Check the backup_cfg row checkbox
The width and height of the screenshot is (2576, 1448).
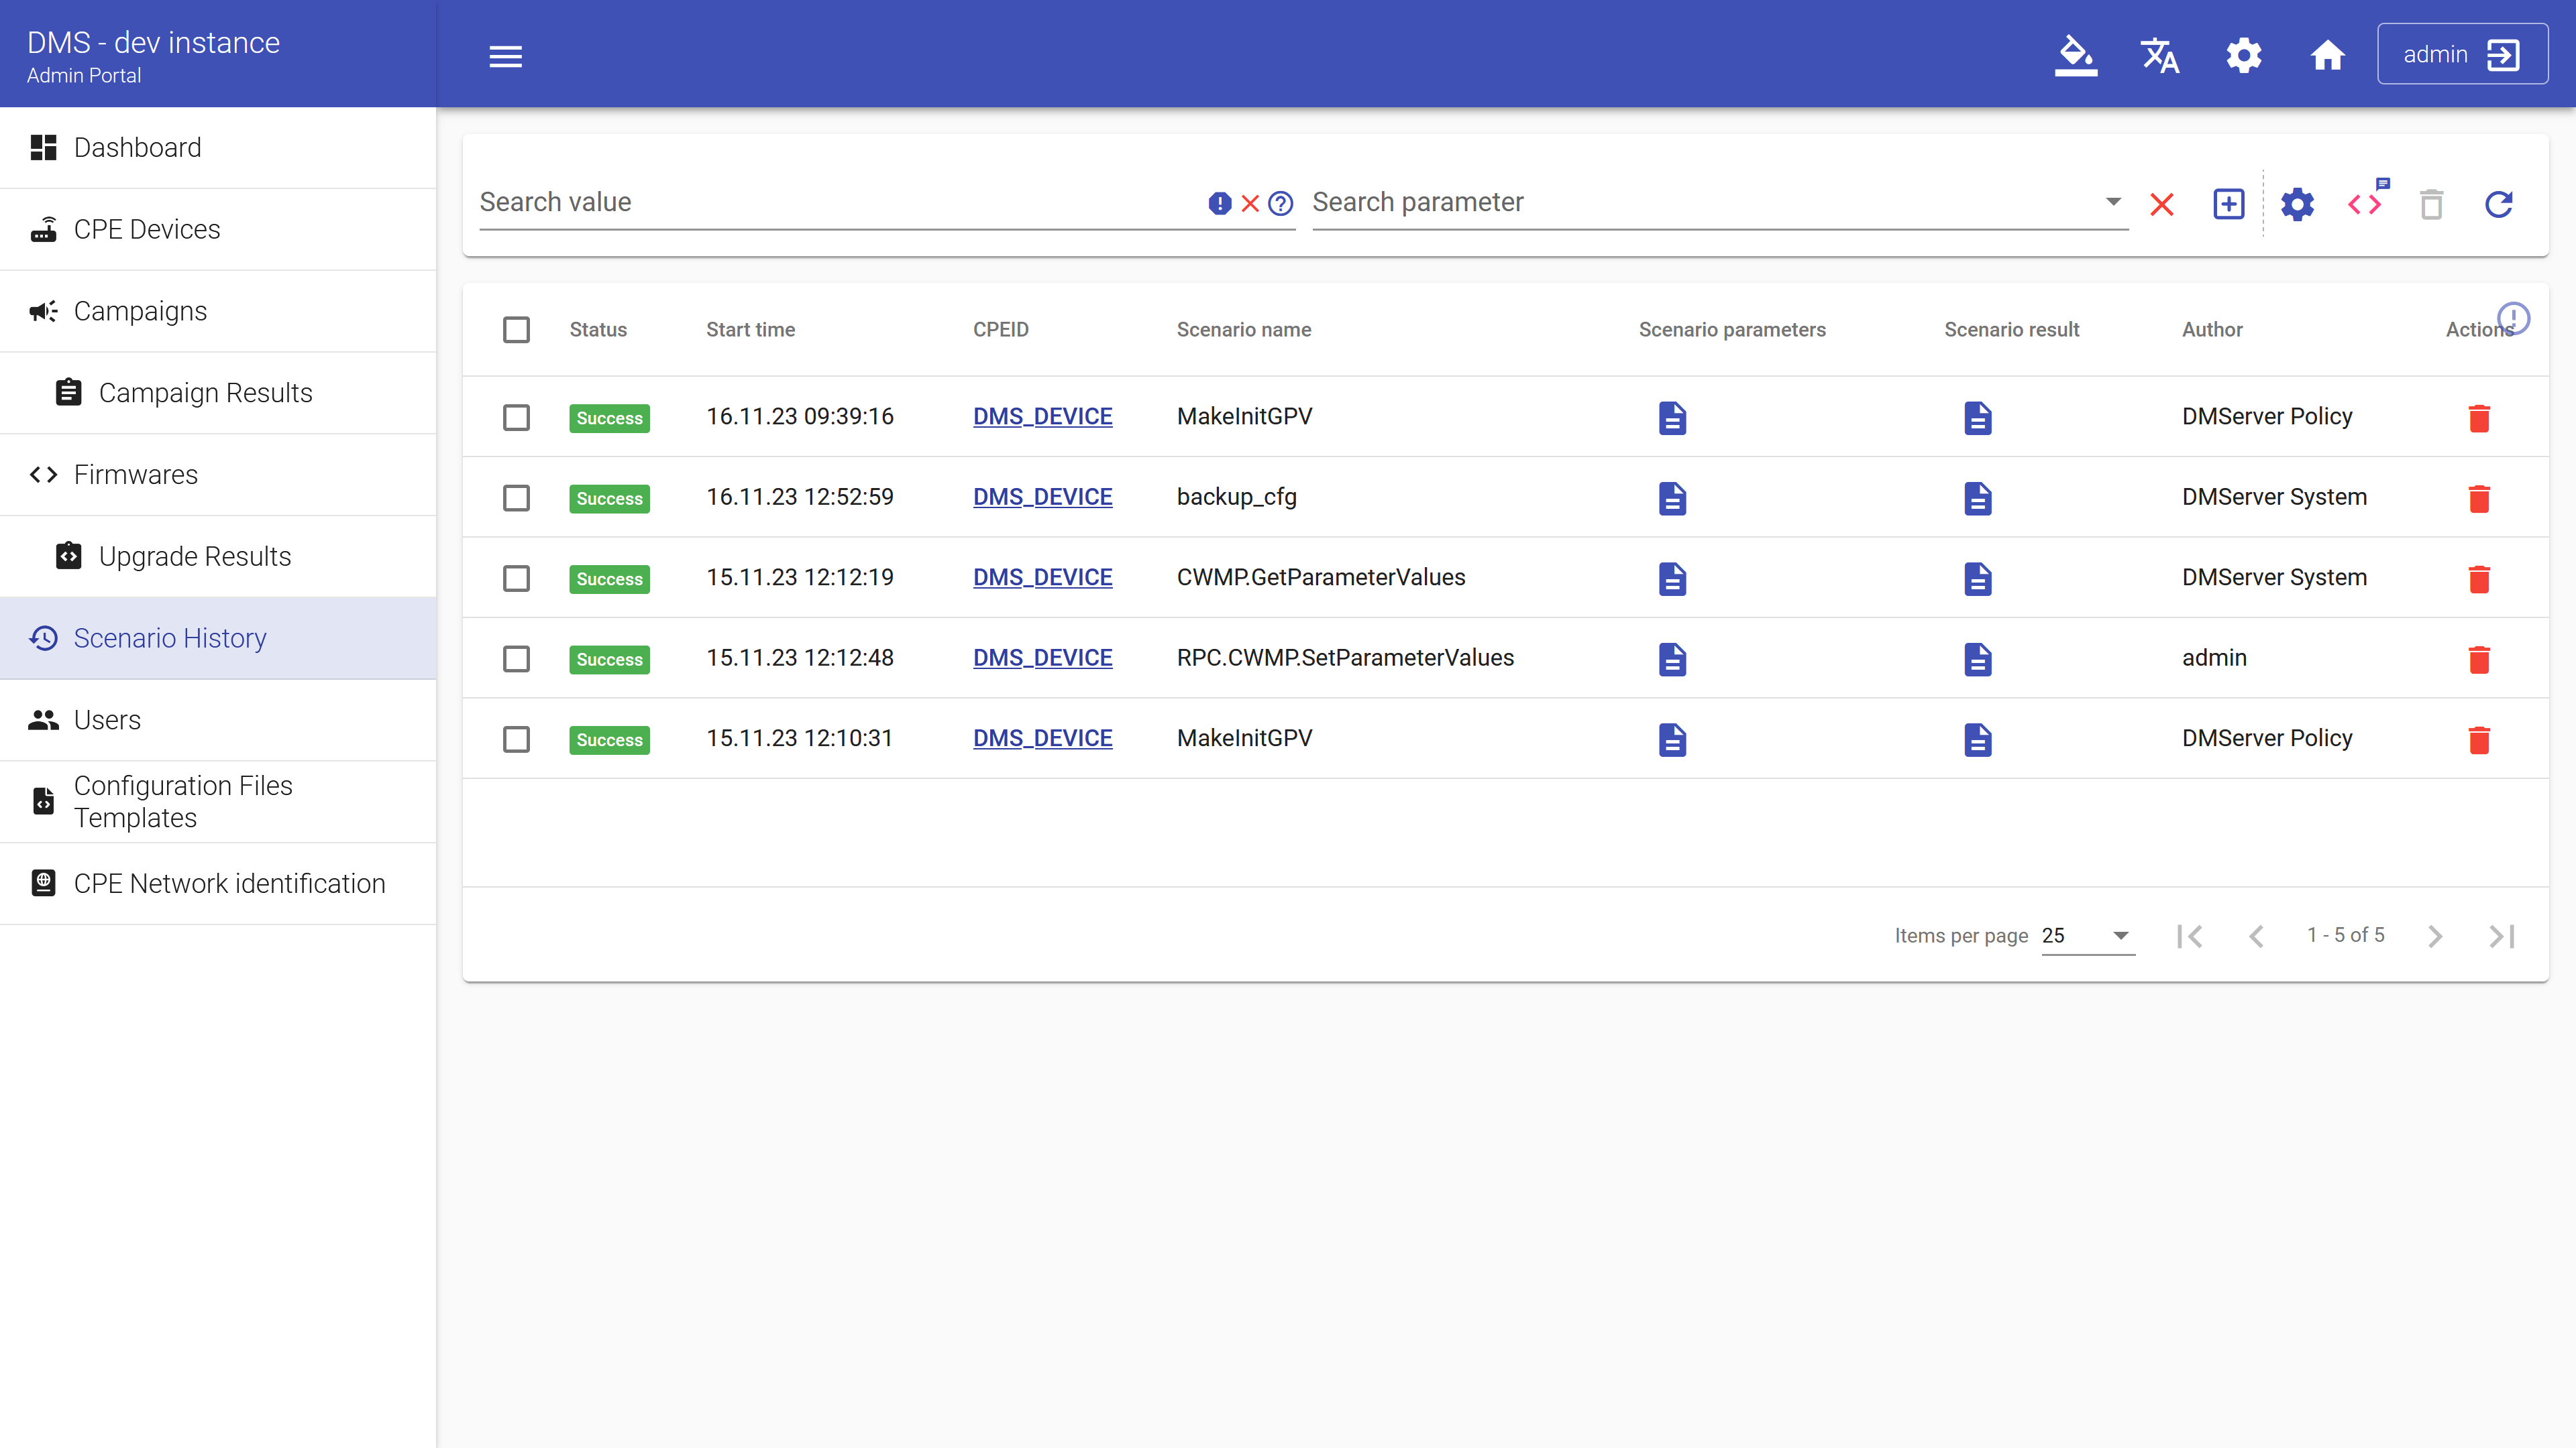point(516,497)
